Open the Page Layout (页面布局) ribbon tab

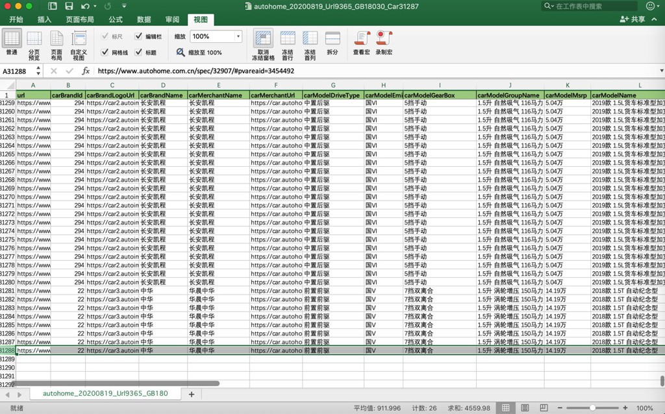(x=80, y=19)
